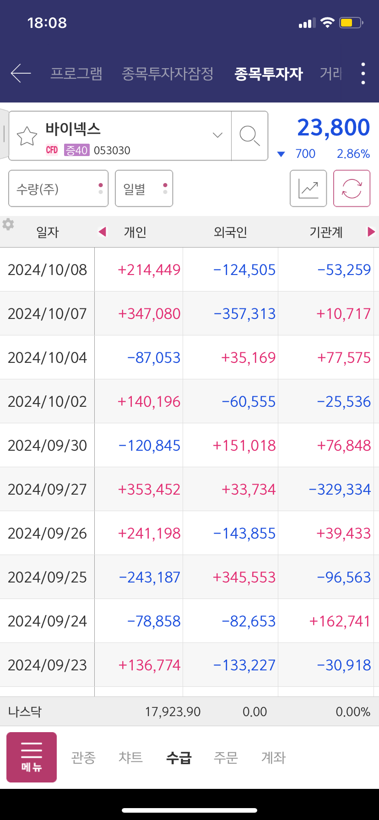This screenshot has height=820, width=379.
Task: Switch to the 종목투자자잠정 tab
Action: click(x=168, y=73)
